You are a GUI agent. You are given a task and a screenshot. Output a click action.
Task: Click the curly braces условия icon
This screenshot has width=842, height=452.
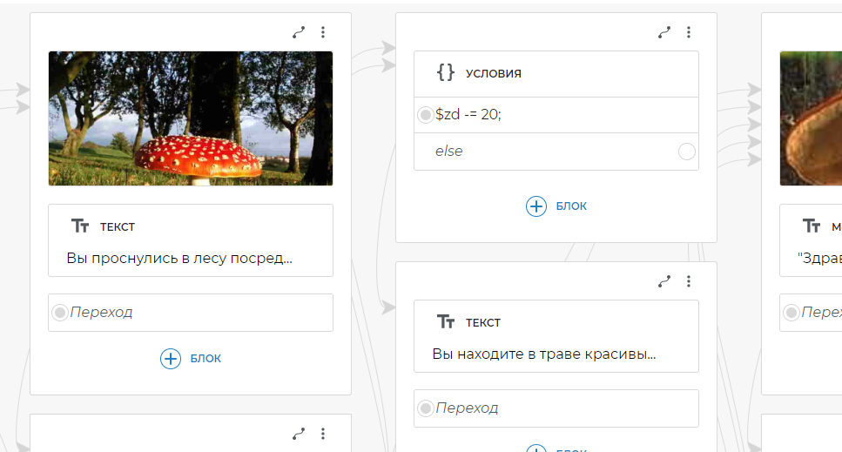[446, 72]
